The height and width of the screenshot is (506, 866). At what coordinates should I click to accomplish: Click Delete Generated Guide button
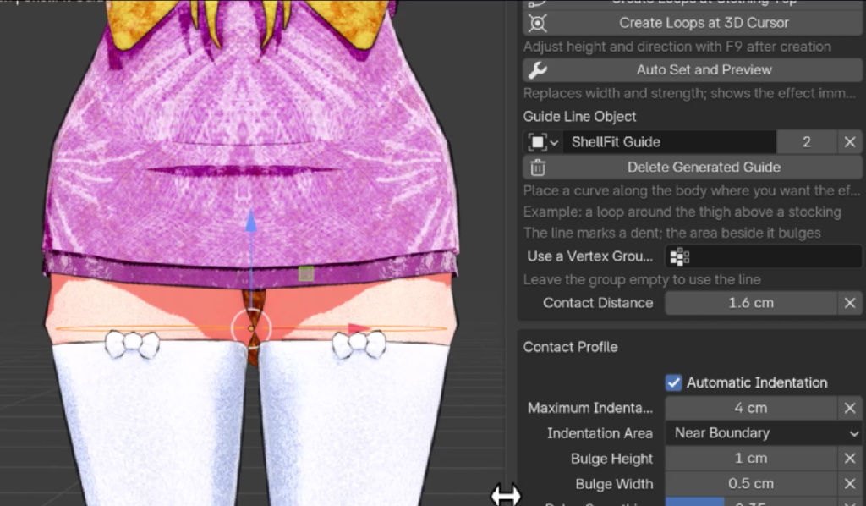(x=693, y=167)
